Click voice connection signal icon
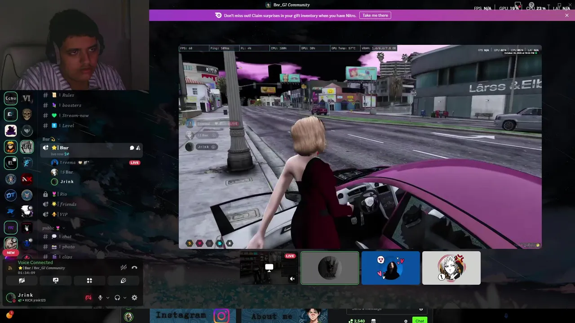Viewport: 575px width, 323px height. point(10,268)
